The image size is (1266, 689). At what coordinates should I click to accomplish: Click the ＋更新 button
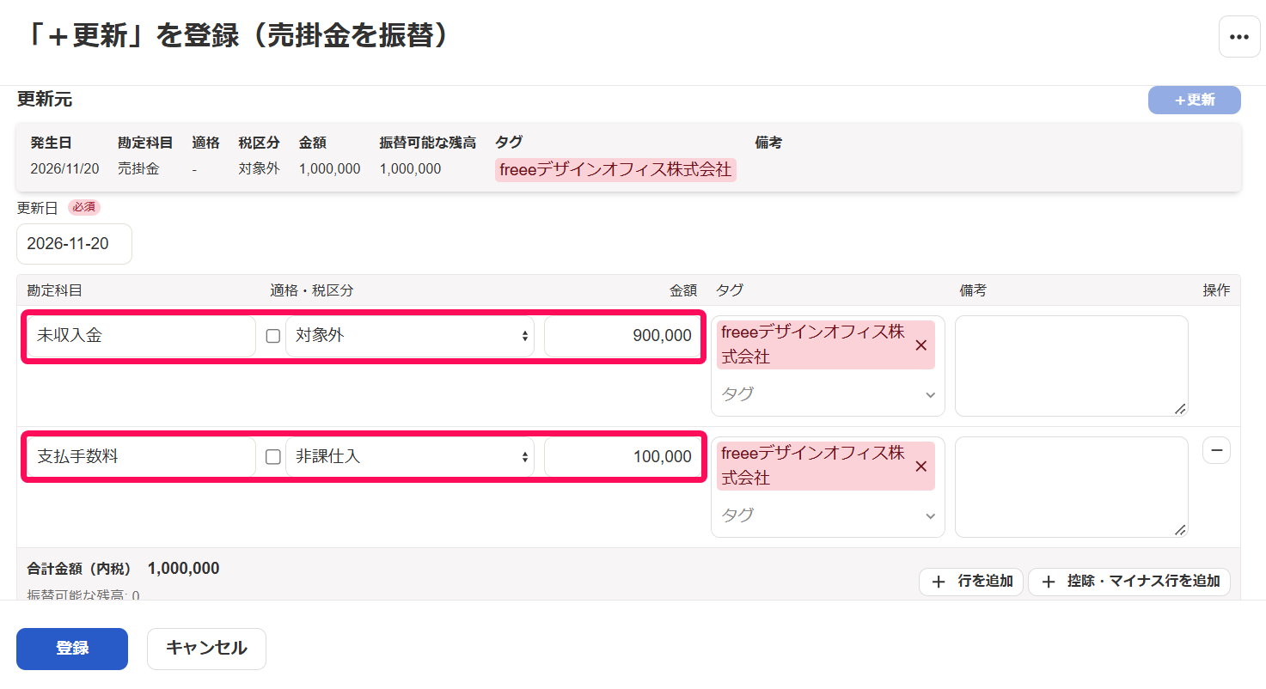click(1195, 101)
